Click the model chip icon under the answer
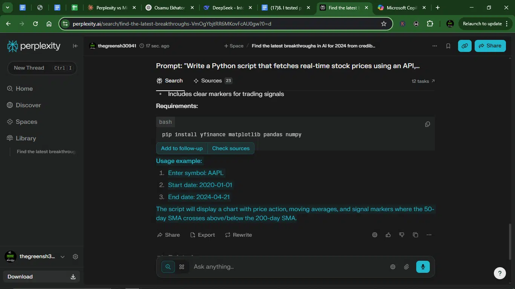The width and height of the screenshot is (515, 289). [x=375, y=235]
